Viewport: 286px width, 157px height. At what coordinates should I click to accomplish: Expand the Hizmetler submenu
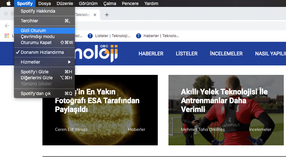coord(45,62)
